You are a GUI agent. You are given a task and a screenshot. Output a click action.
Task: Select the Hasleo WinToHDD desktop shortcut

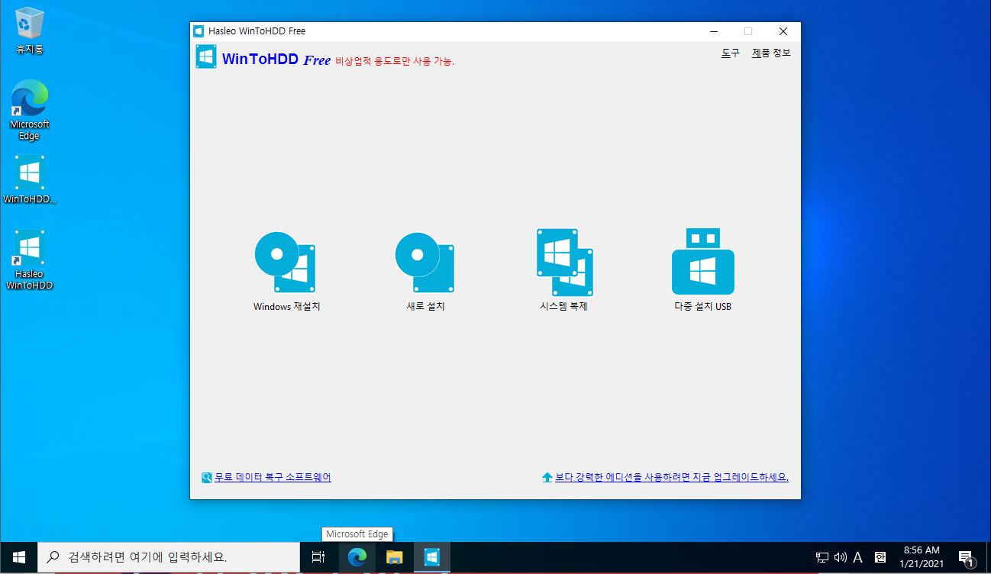pyautogui.click(x=30, y=260)
